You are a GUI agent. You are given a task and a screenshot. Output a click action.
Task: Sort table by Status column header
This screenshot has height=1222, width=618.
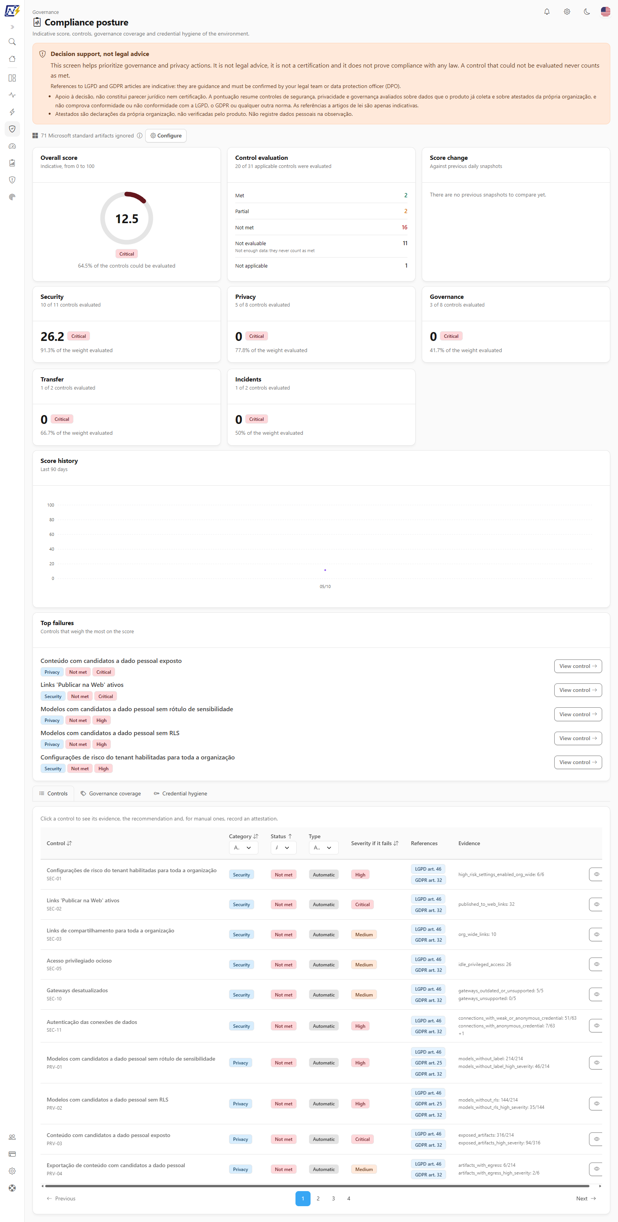(x=282, y=836)
